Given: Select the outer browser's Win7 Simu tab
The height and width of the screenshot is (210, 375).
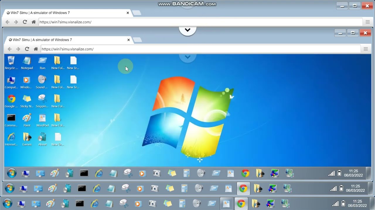Looking at the screenshot, I should pos(67,13).
